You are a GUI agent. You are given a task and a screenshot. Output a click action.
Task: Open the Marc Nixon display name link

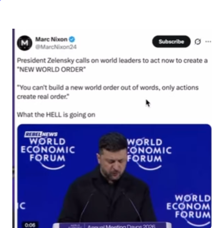click(x=51, y=39)
